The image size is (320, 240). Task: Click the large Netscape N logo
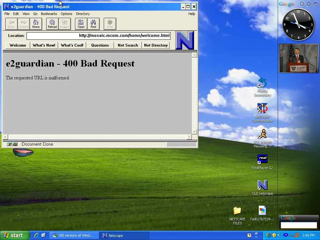click(x=184, y=40)
